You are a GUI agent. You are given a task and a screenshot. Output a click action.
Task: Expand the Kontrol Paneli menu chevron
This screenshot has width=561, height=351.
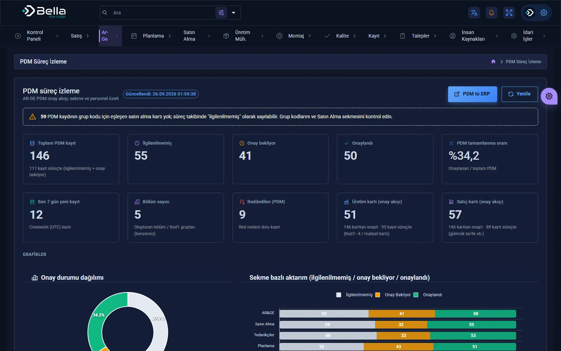pos(57,36)
